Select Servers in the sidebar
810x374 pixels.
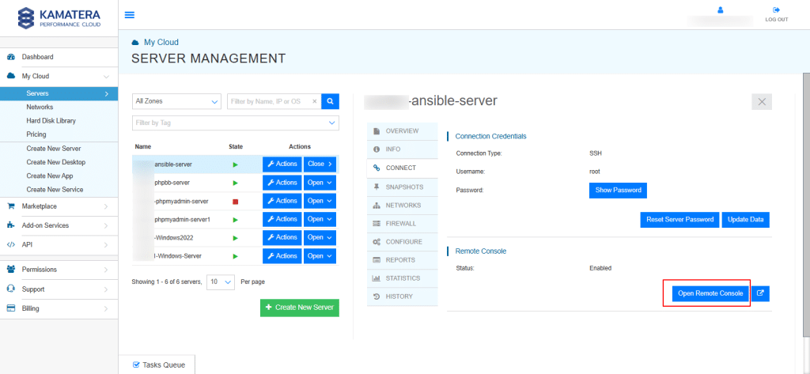pyautogui.click(x=59, y=93)
